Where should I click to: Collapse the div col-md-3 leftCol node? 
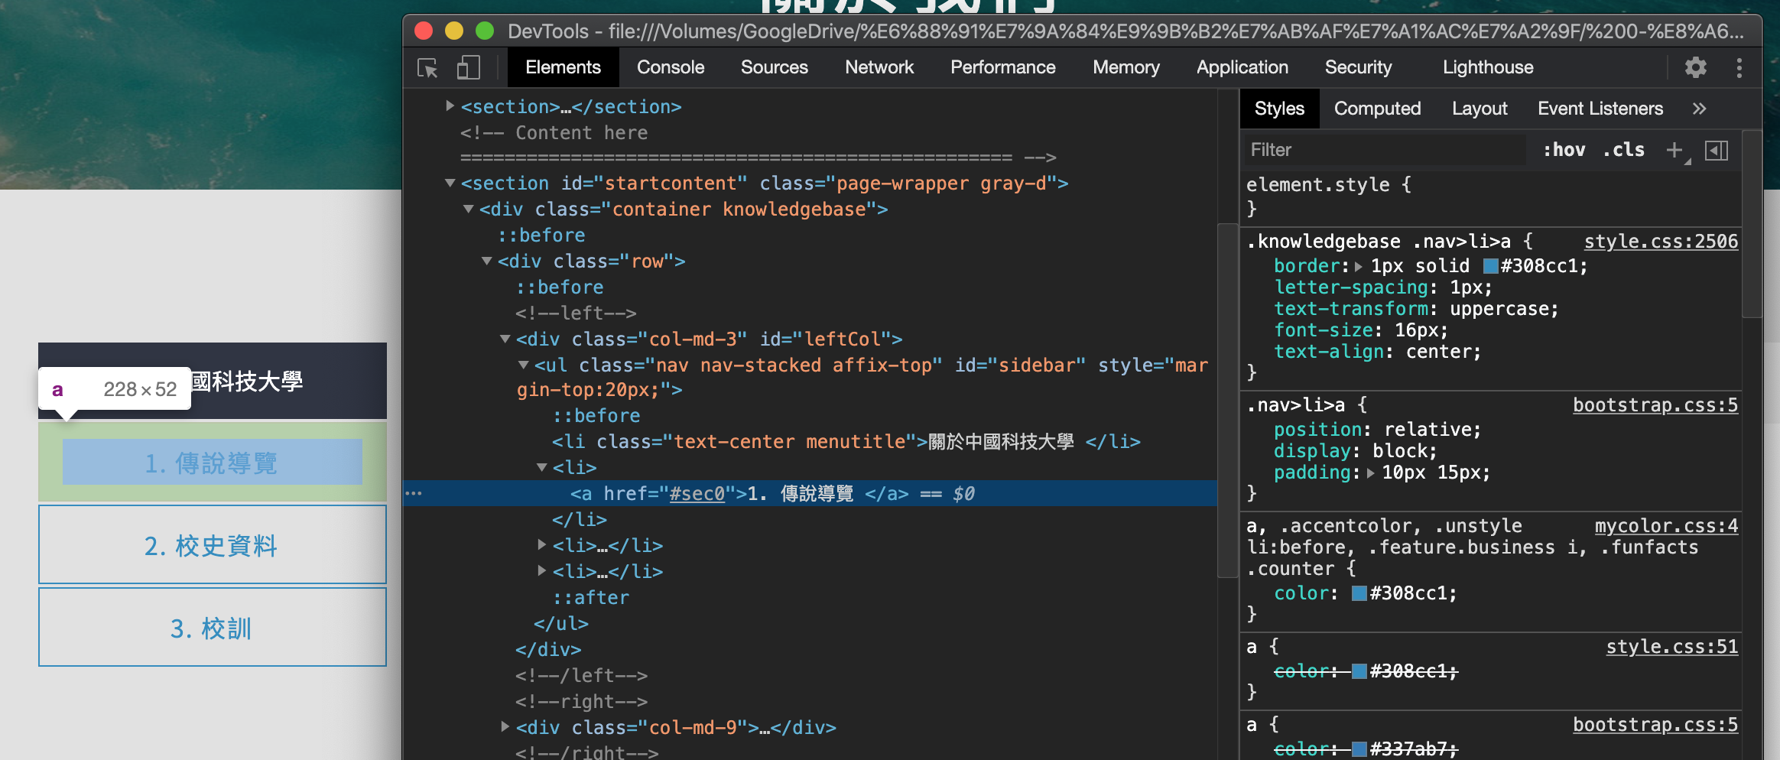[505, 339]
